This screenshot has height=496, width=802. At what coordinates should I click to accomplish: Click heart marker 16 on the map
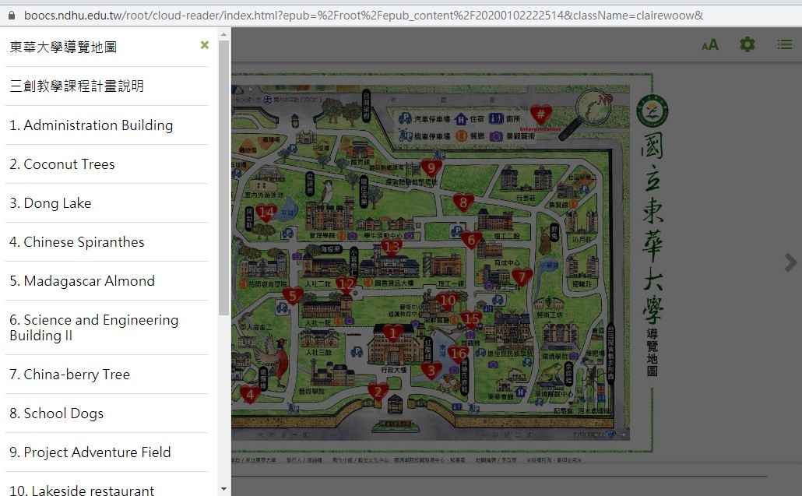(x=459, y=354)
